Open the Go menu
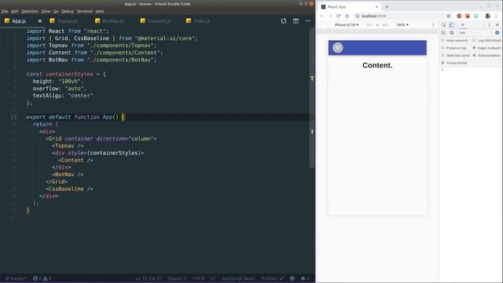Image resolution: width=503 pixels, height=283 pixels. [56, 11]
